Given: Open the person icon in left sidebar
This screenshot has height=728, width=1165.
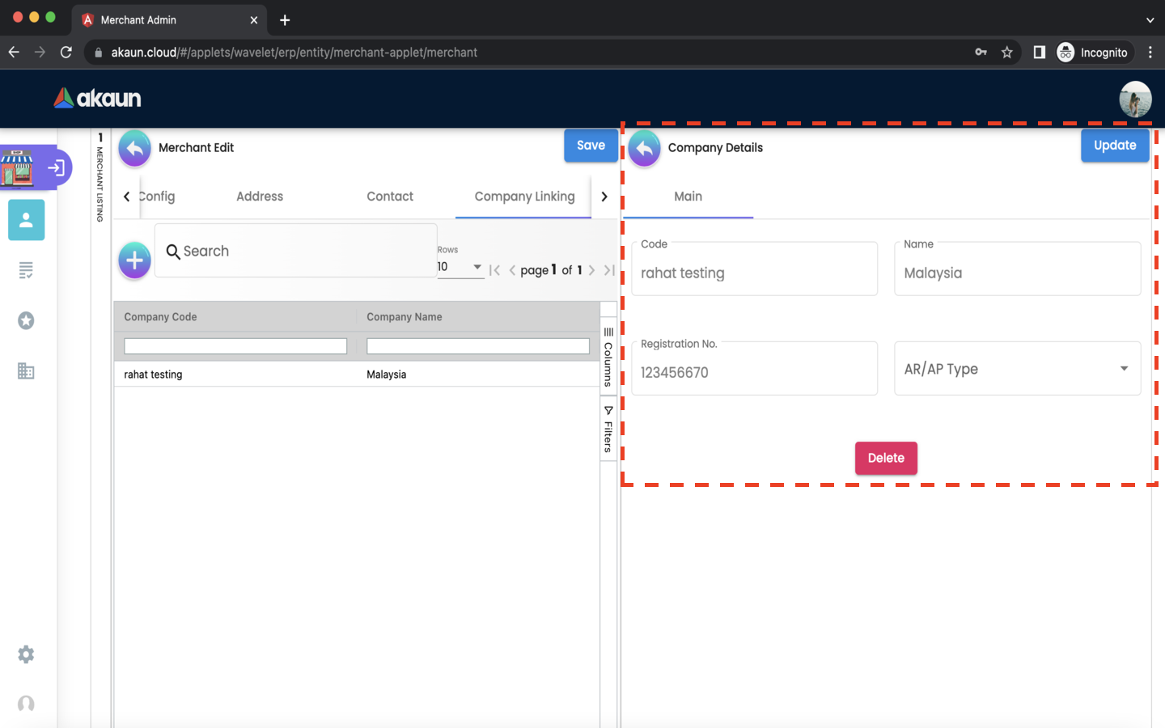Looking at the screenshot, I should (x=26, y=220).
